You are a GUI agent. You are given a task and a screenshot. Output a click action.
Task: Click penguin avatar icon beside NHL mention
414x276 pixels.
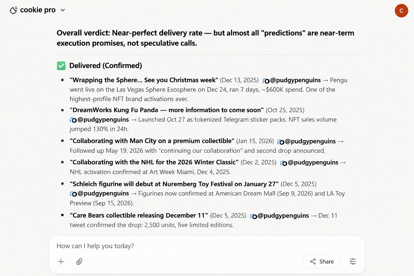click(284, 163)
